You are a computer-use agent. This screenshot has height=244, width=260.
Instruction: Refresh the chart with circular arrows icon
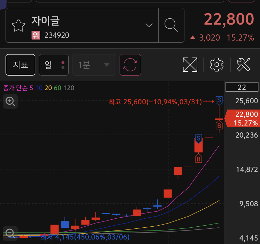130,65
